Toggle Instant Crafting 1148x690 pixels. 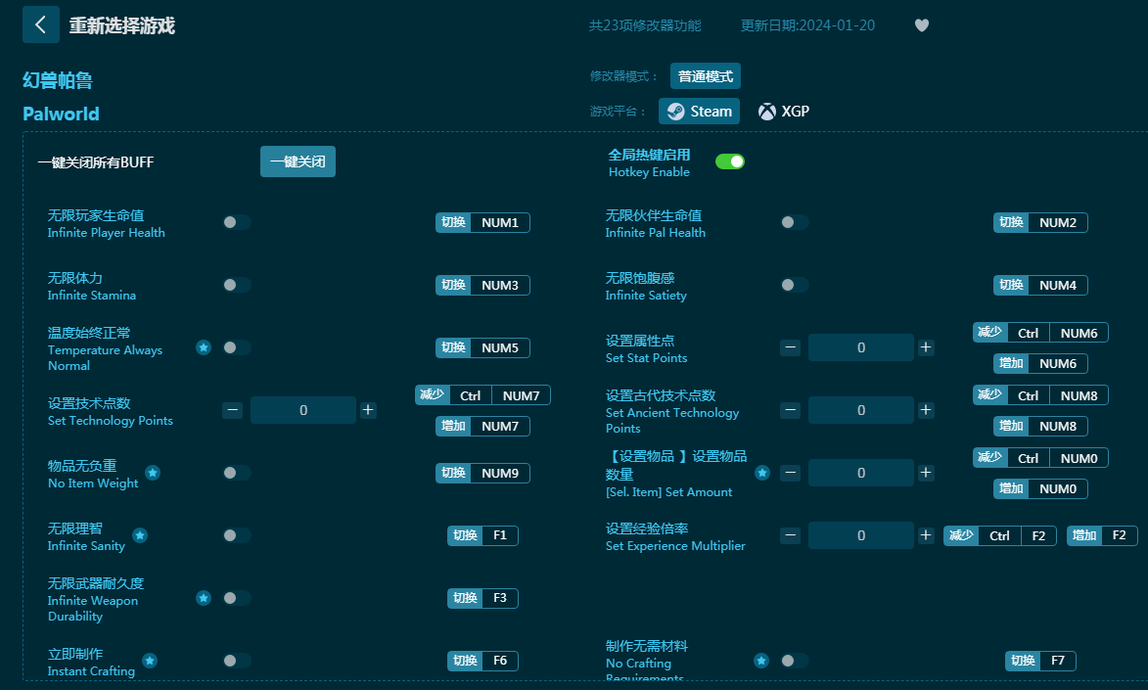pyautogui.click(x=237, y=661)
